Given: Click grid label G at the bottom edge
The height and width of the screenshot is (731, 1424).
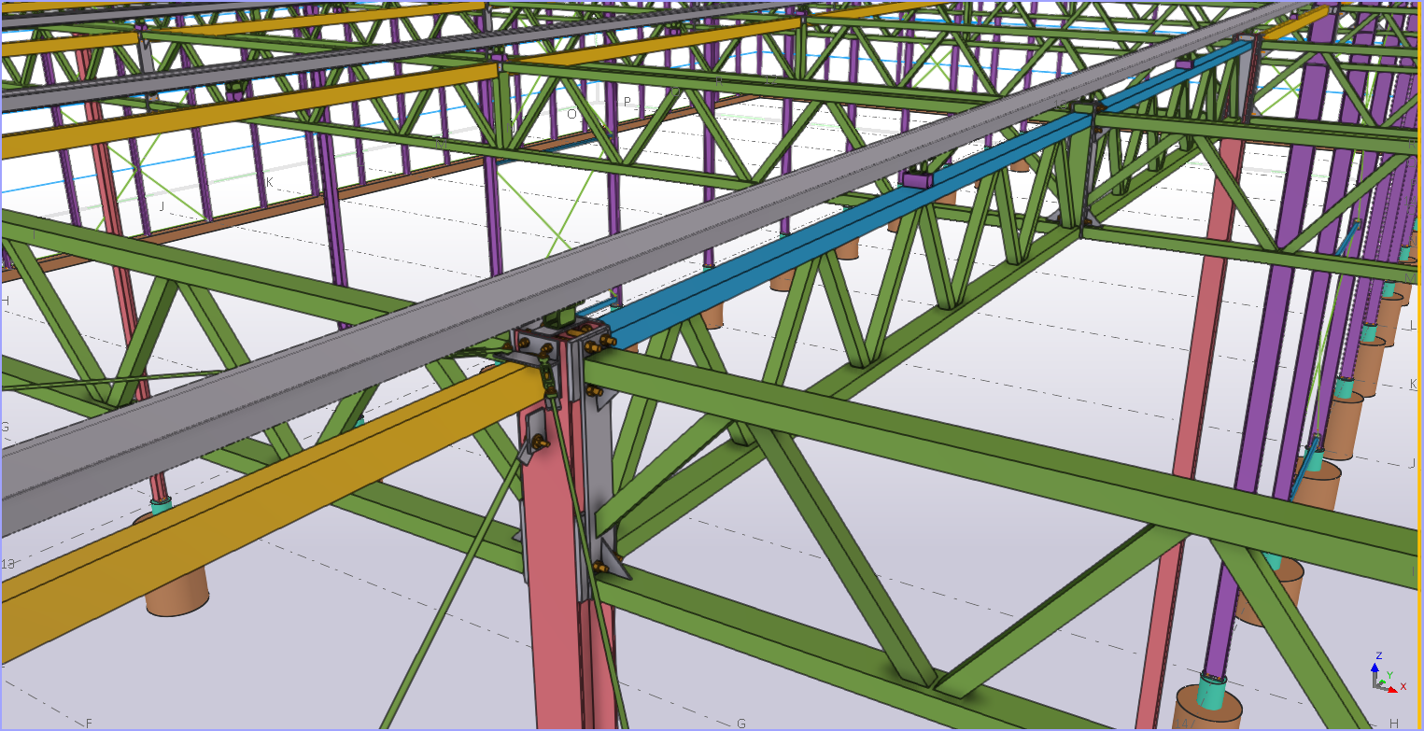Looking at the screenshot, I should 741,724.
